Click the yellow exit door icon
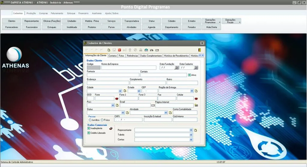The width and height of the screenshot is (307, 167). point(199,50)
